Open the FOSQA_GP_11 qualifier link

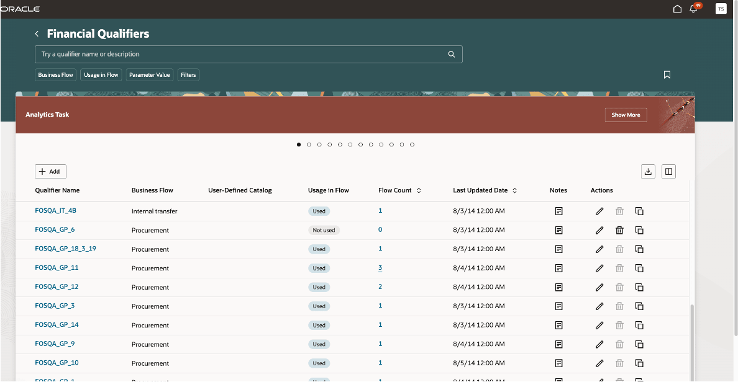click(x=57, y=267)
